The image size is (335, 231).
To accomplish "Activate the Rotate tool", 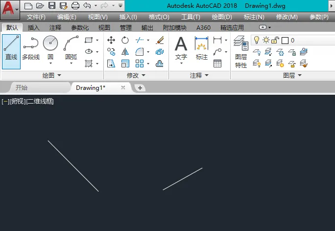I will tap(125, 40).
